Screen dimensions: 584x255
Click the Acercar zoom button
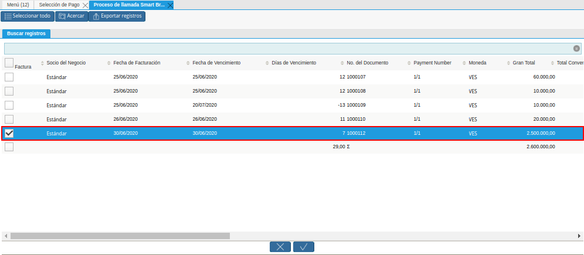pos(72,16)
